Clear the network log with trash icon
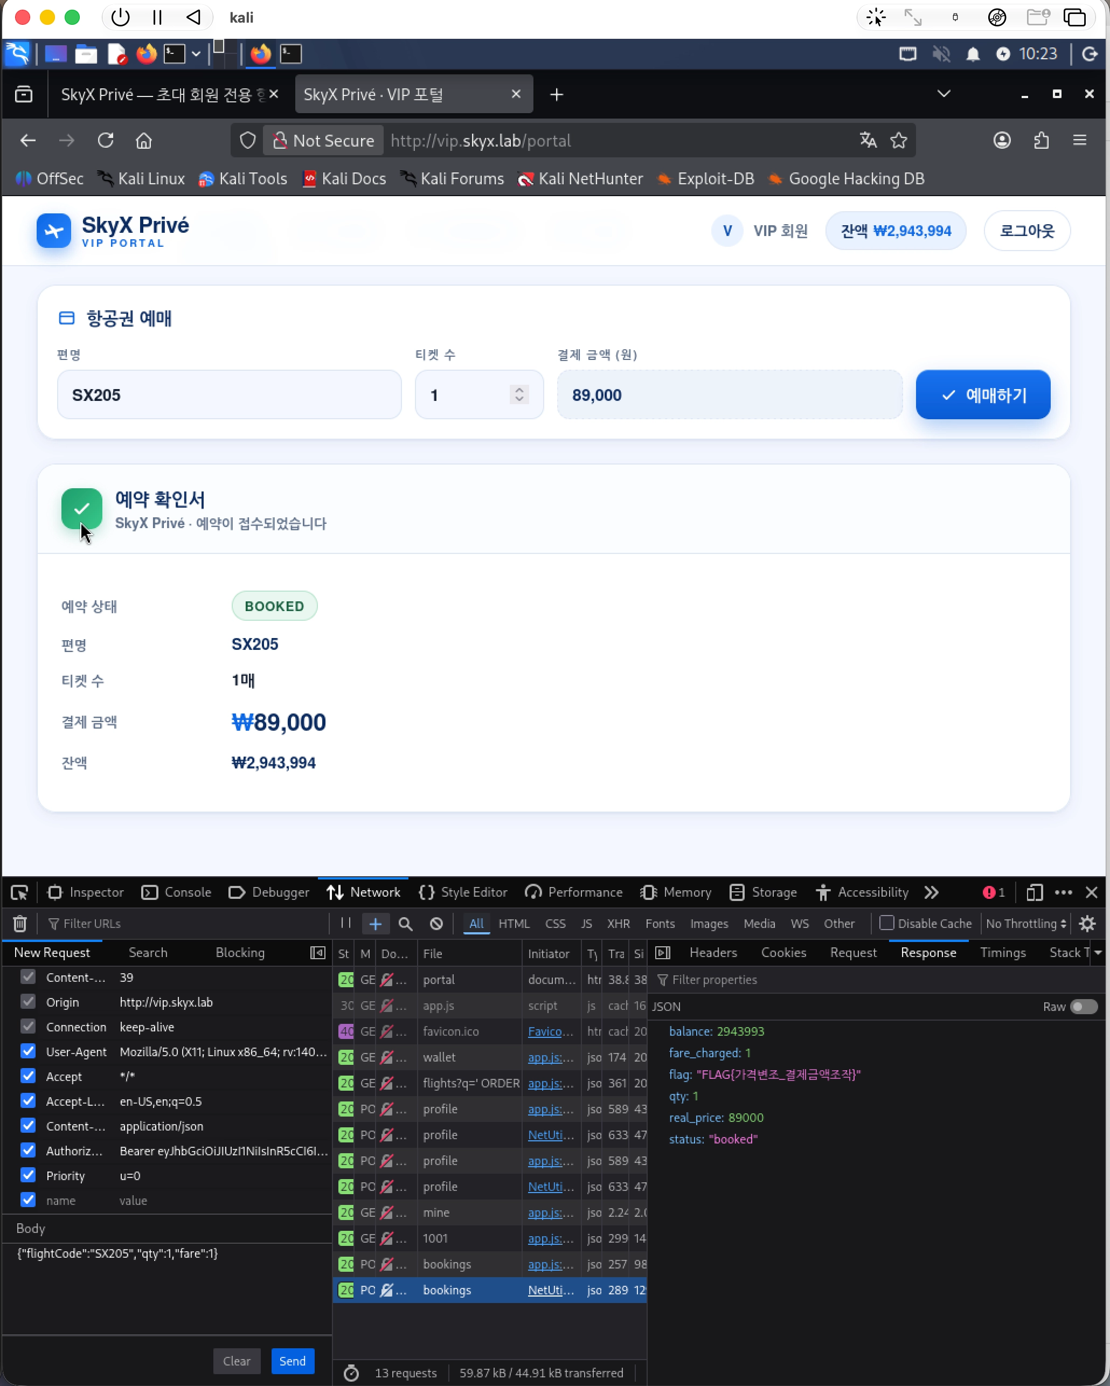The height and width of the screenshot is (1386, 1110). (x=20, y=924)
